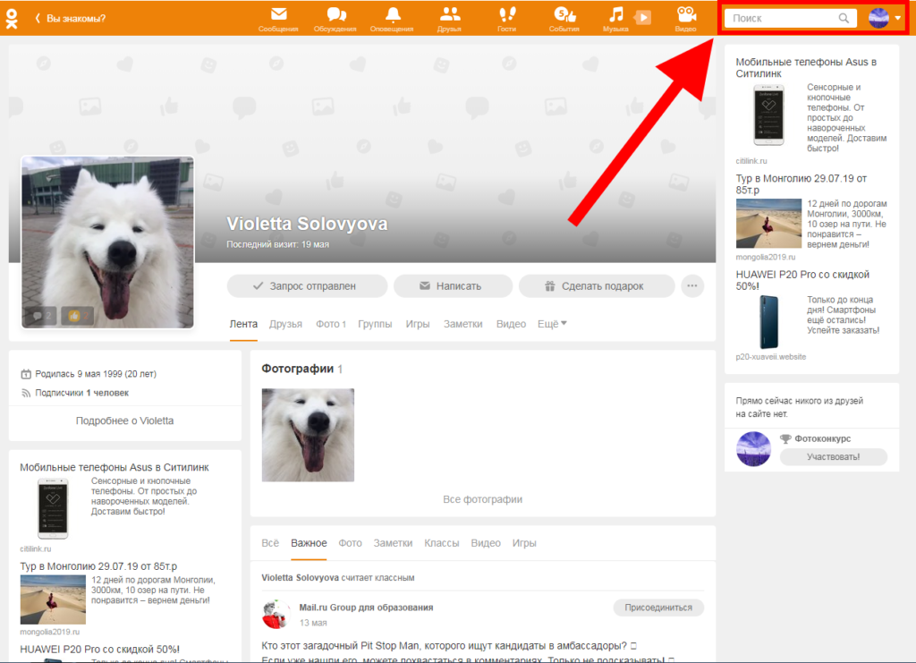Open Гости guests footprints icon
The image size is (916, 663).
(x=507, y=15)
